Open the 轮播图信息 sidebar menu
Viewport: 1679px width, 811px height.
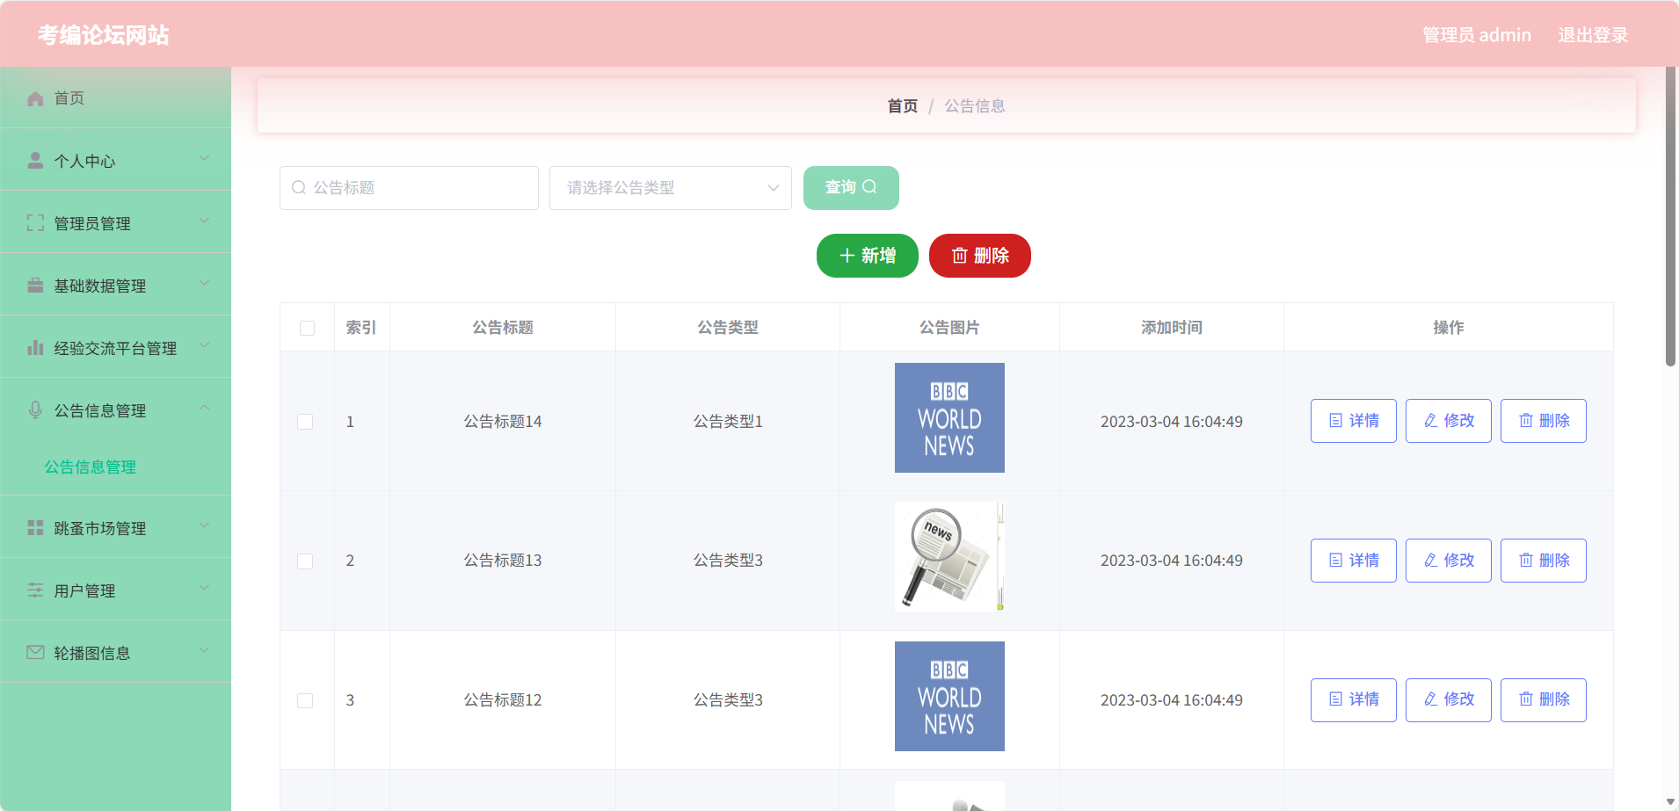coord(115,652)
